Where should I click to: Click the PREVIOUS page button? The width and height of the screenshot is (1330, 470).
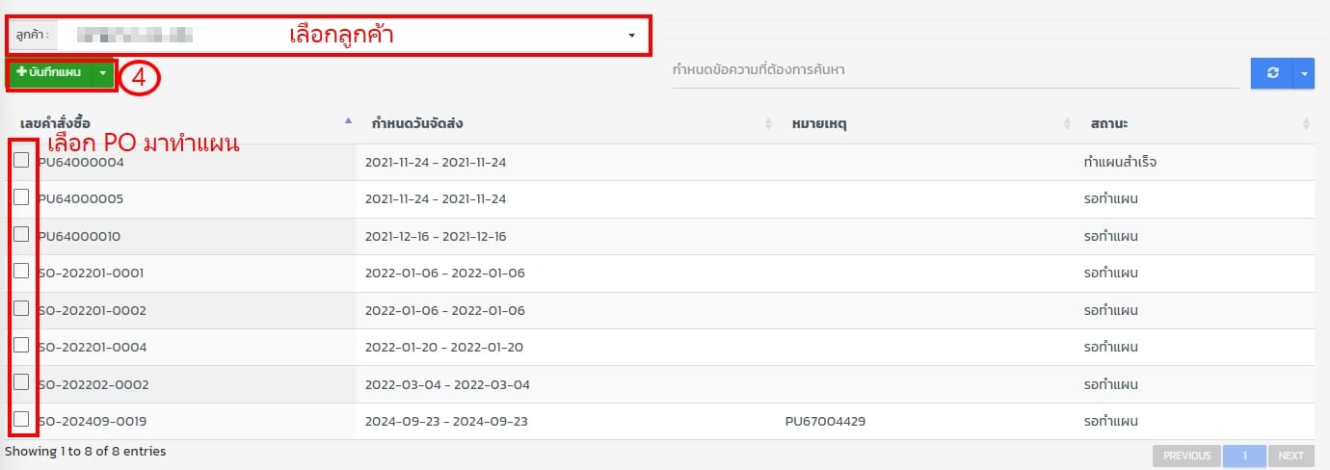point(1186,456)
